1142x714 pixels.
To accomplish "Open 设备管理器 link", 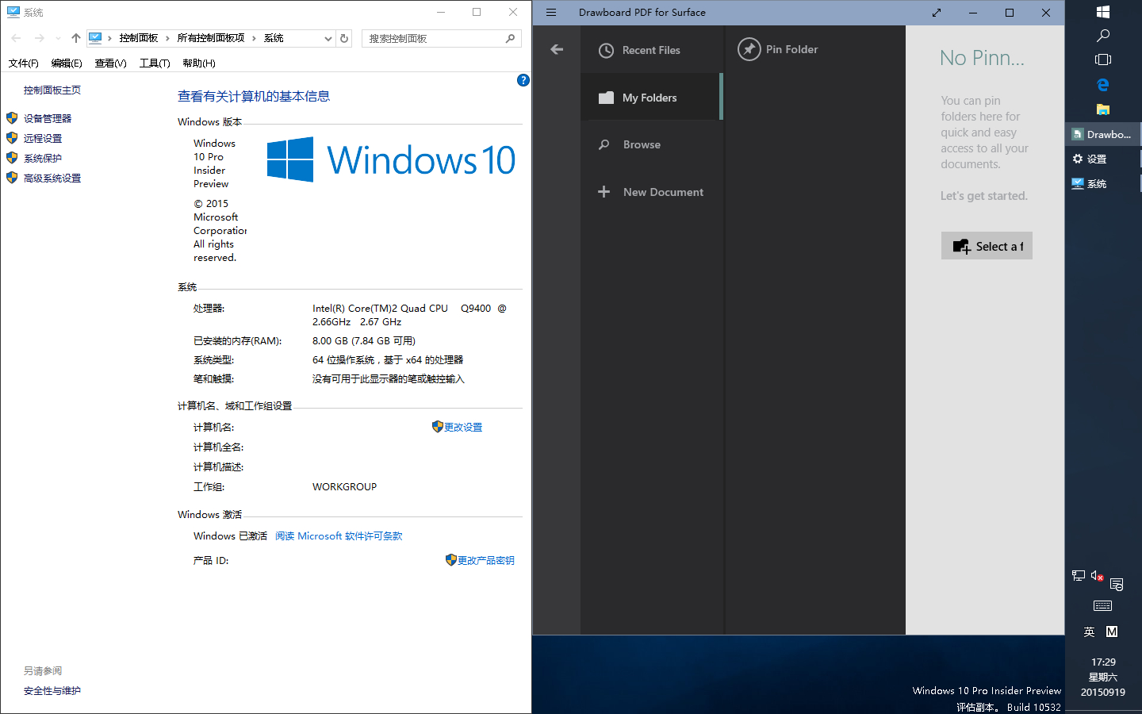I will [x=48, y=118].
